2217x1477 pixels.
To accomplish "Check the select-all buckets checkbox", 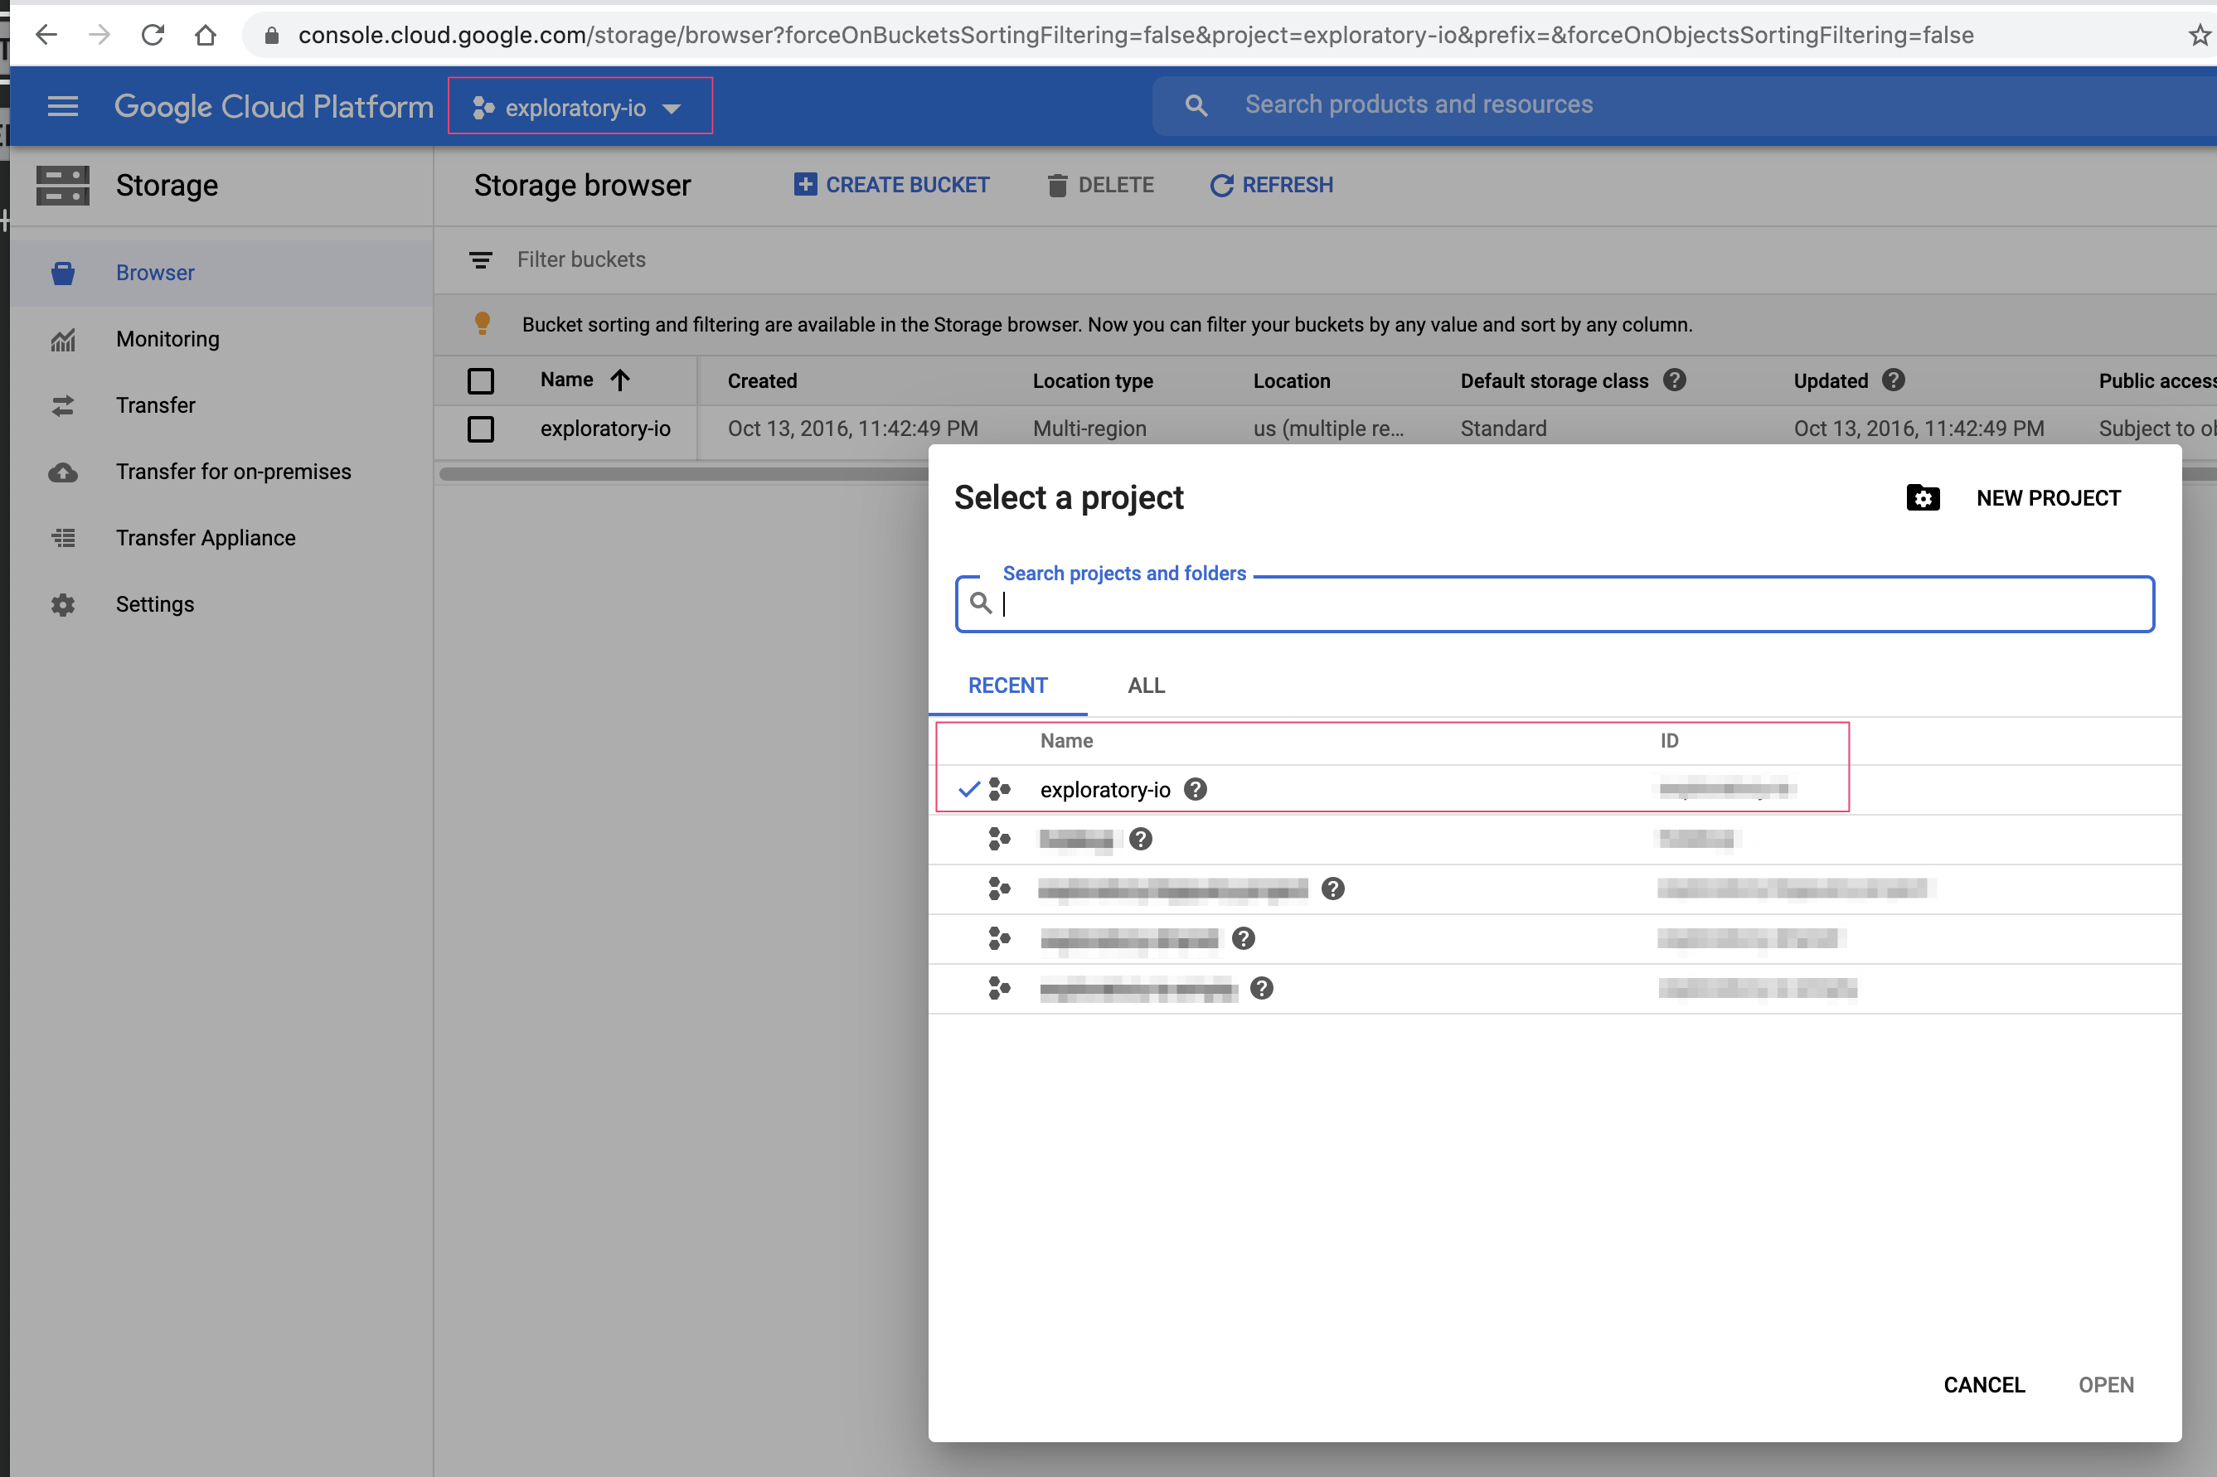I will point(482,380).
